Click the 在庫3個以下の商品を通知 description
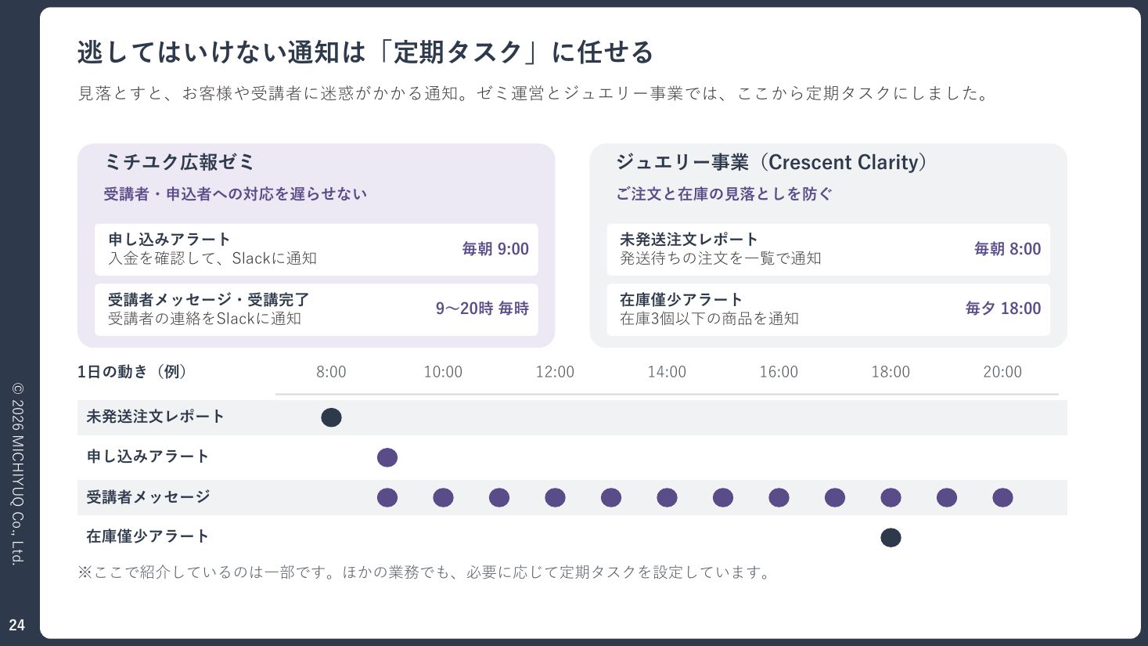Image resolution: width=1148 pixels, height=646 pixels. click(x=709, y=318)
